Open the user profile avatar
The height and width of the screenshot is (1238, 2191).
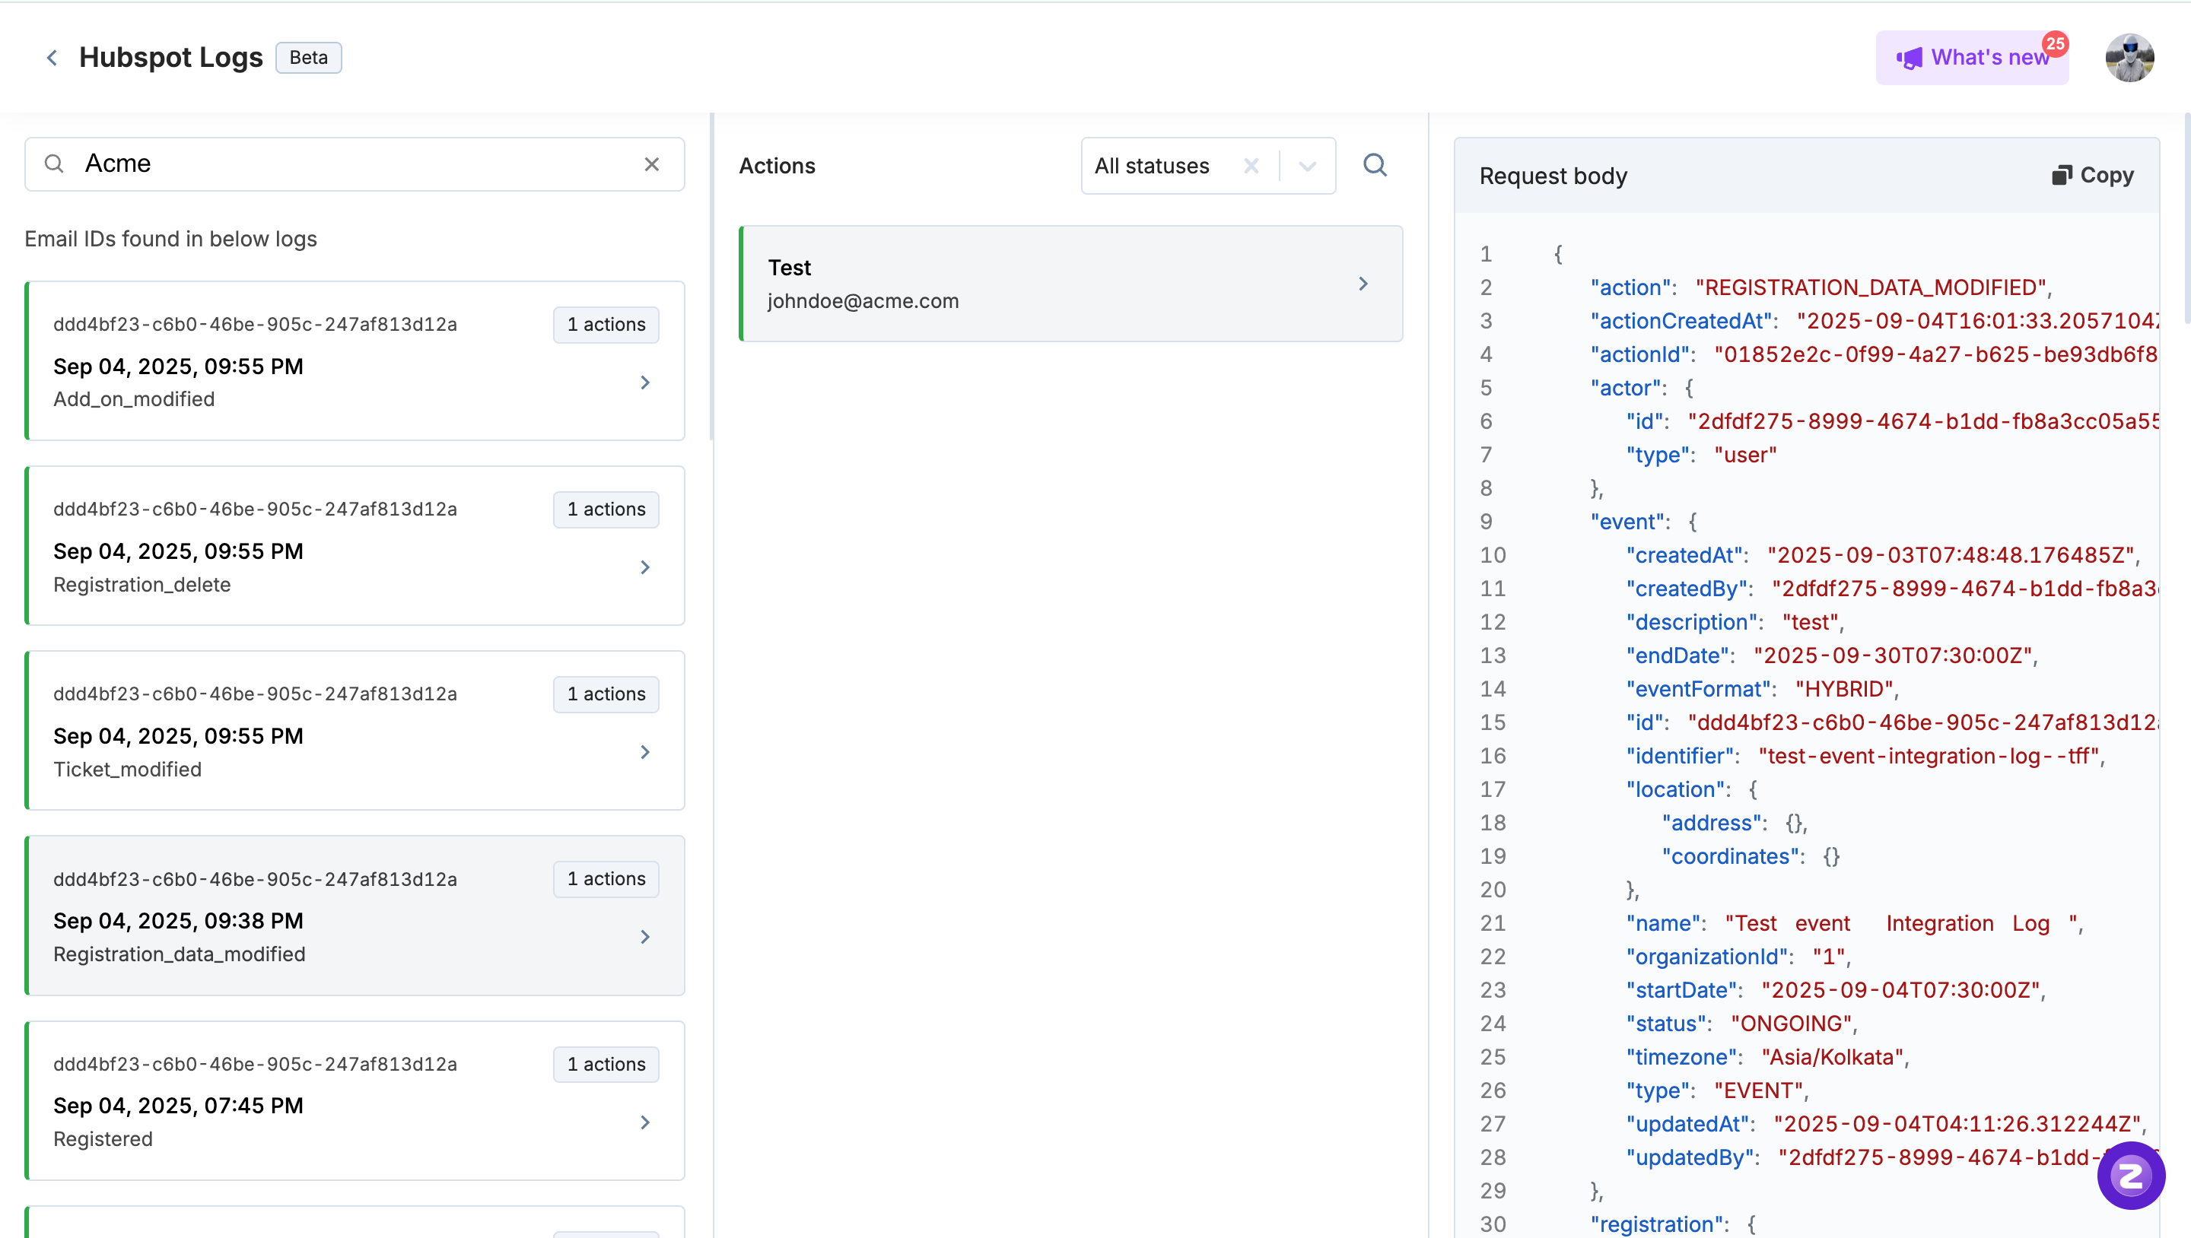click(x=2129, y=58)
